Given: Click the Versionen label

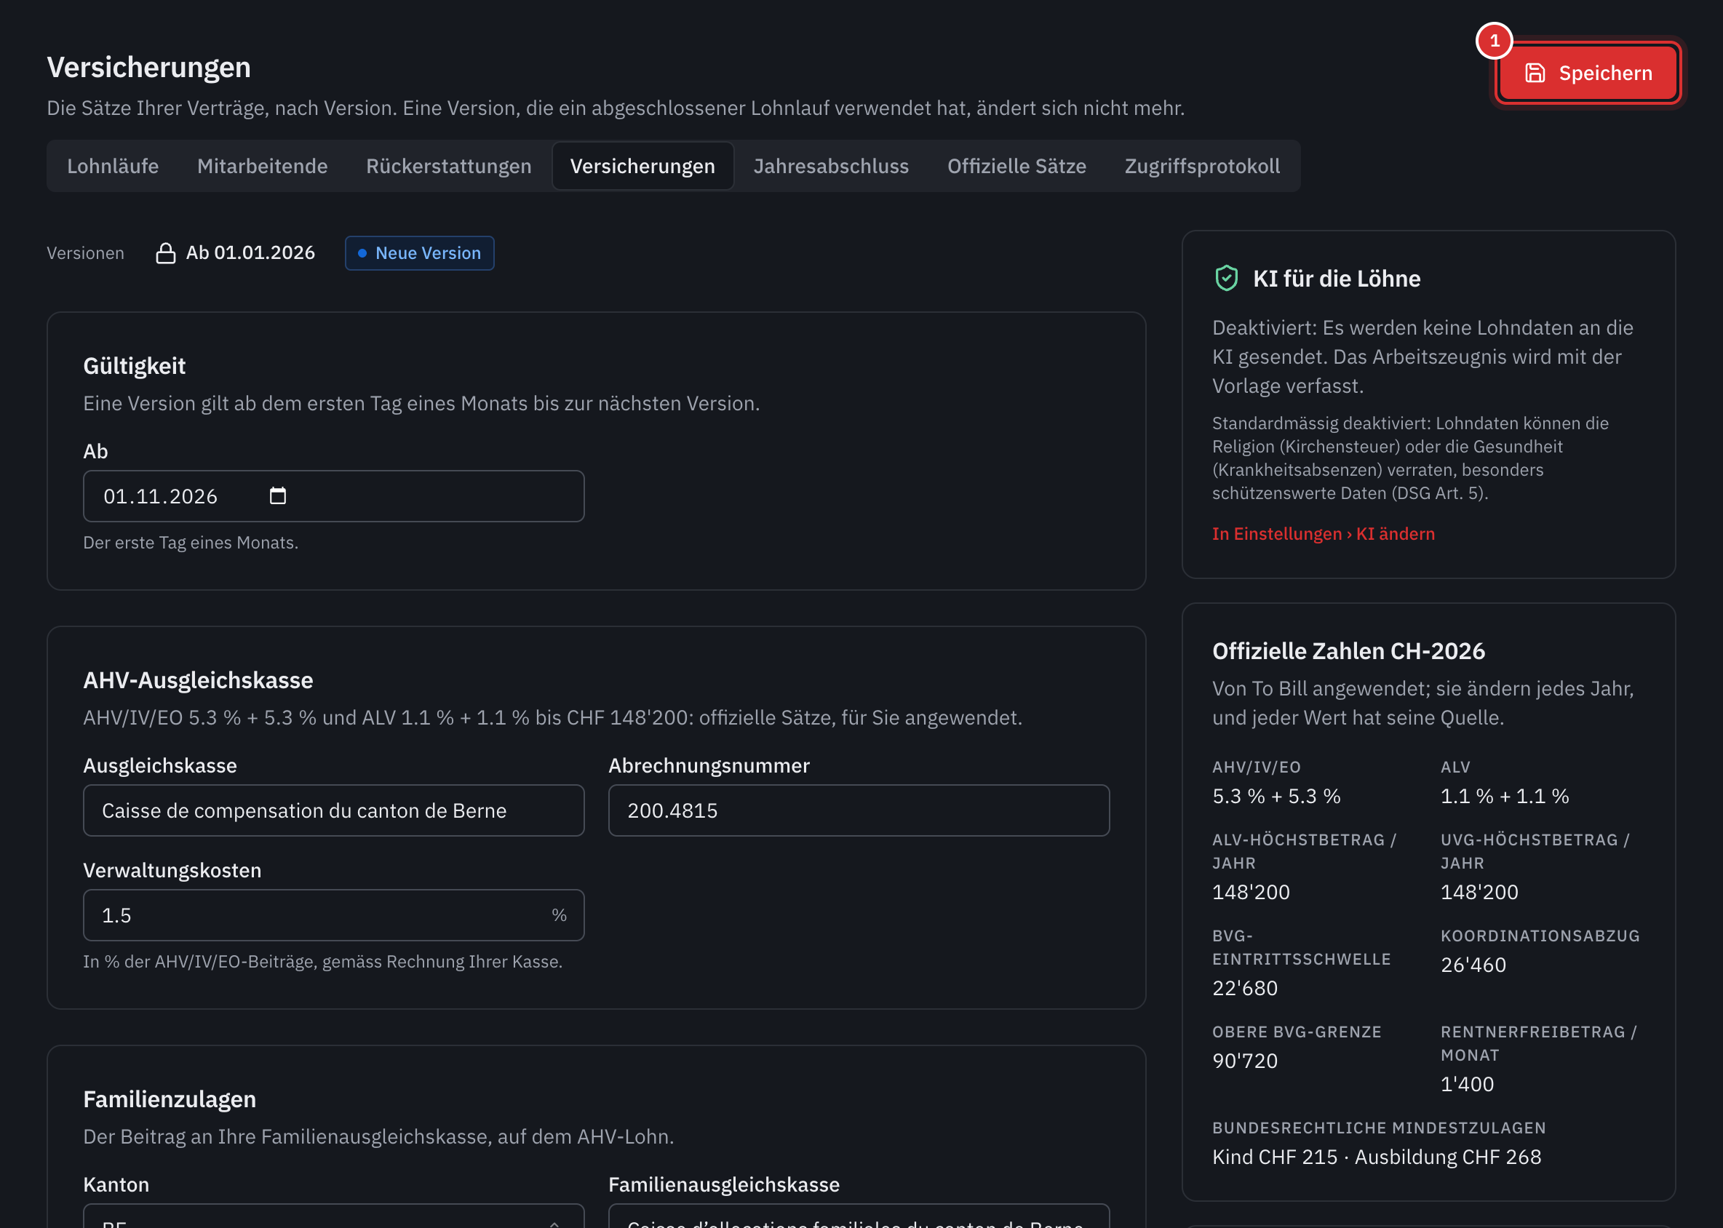Looking at the screenshot, I should click(x=85, y=252).
